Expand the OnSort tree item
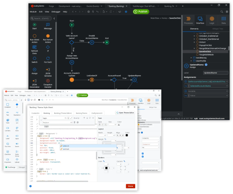Image resolution: width=233 pixels, height=194 pixels. pyautogui.click(x=194, y=42)
